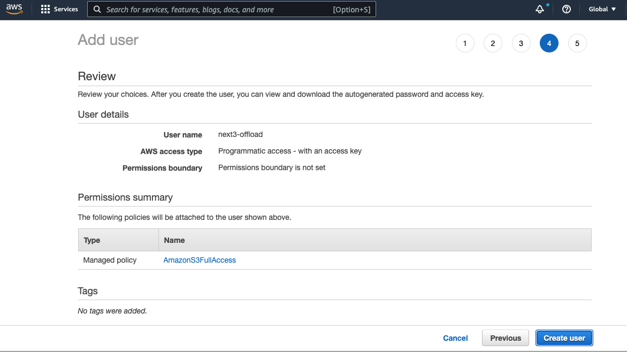The image size is (627, 352).
Task: Click the step 5 circle
Action: [x=577, y=43]
